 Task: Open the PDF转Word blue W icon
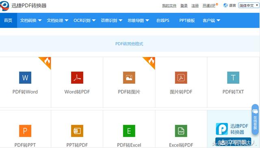25,78
